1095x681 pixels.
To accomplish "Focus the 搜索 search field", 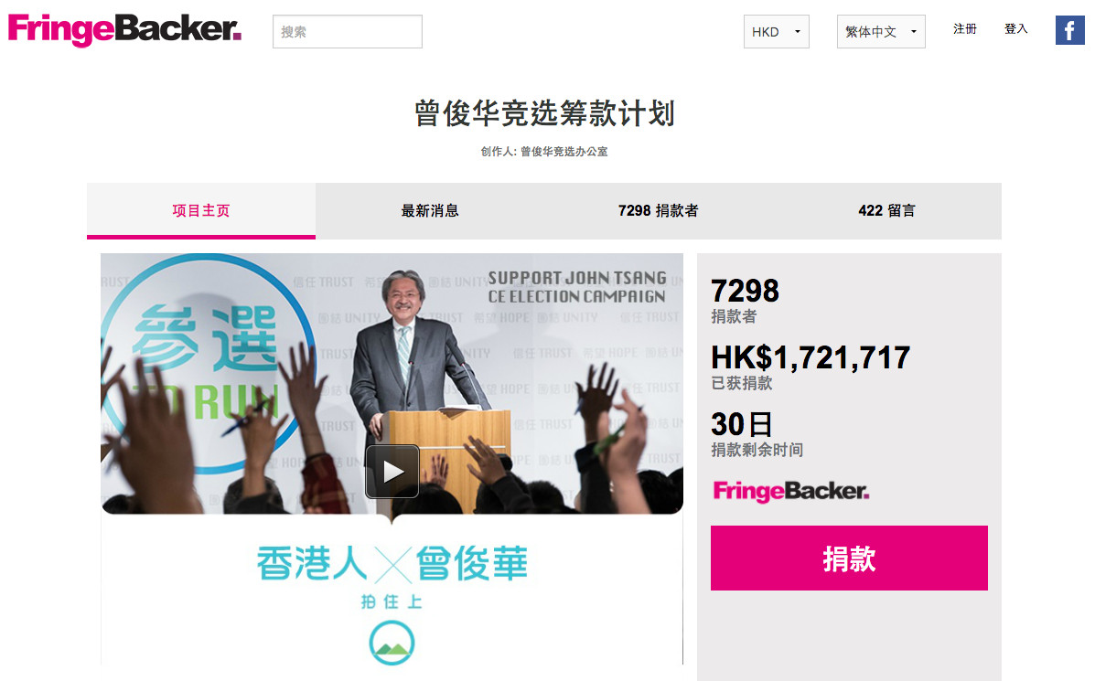I will point(347,31).
